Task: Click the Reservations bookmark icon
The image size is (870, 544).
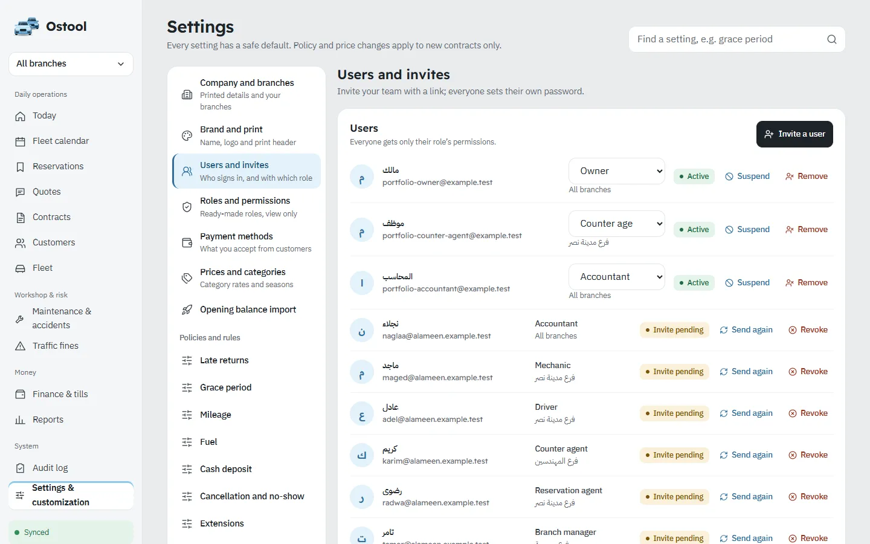Action: tap(21, 167)
